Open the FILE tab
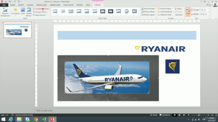The image size is (218, 122). click(4, 5)
